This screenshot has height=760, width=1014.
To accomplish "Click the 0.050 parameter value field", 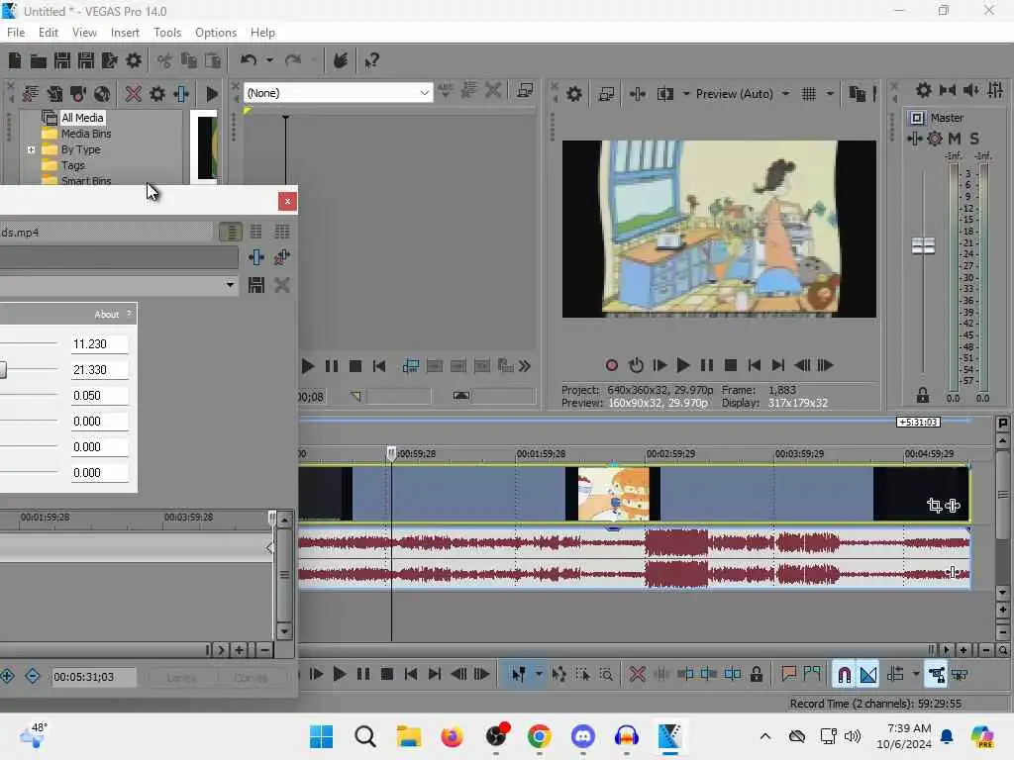I will pyautogui.click(x=100, y=396).
